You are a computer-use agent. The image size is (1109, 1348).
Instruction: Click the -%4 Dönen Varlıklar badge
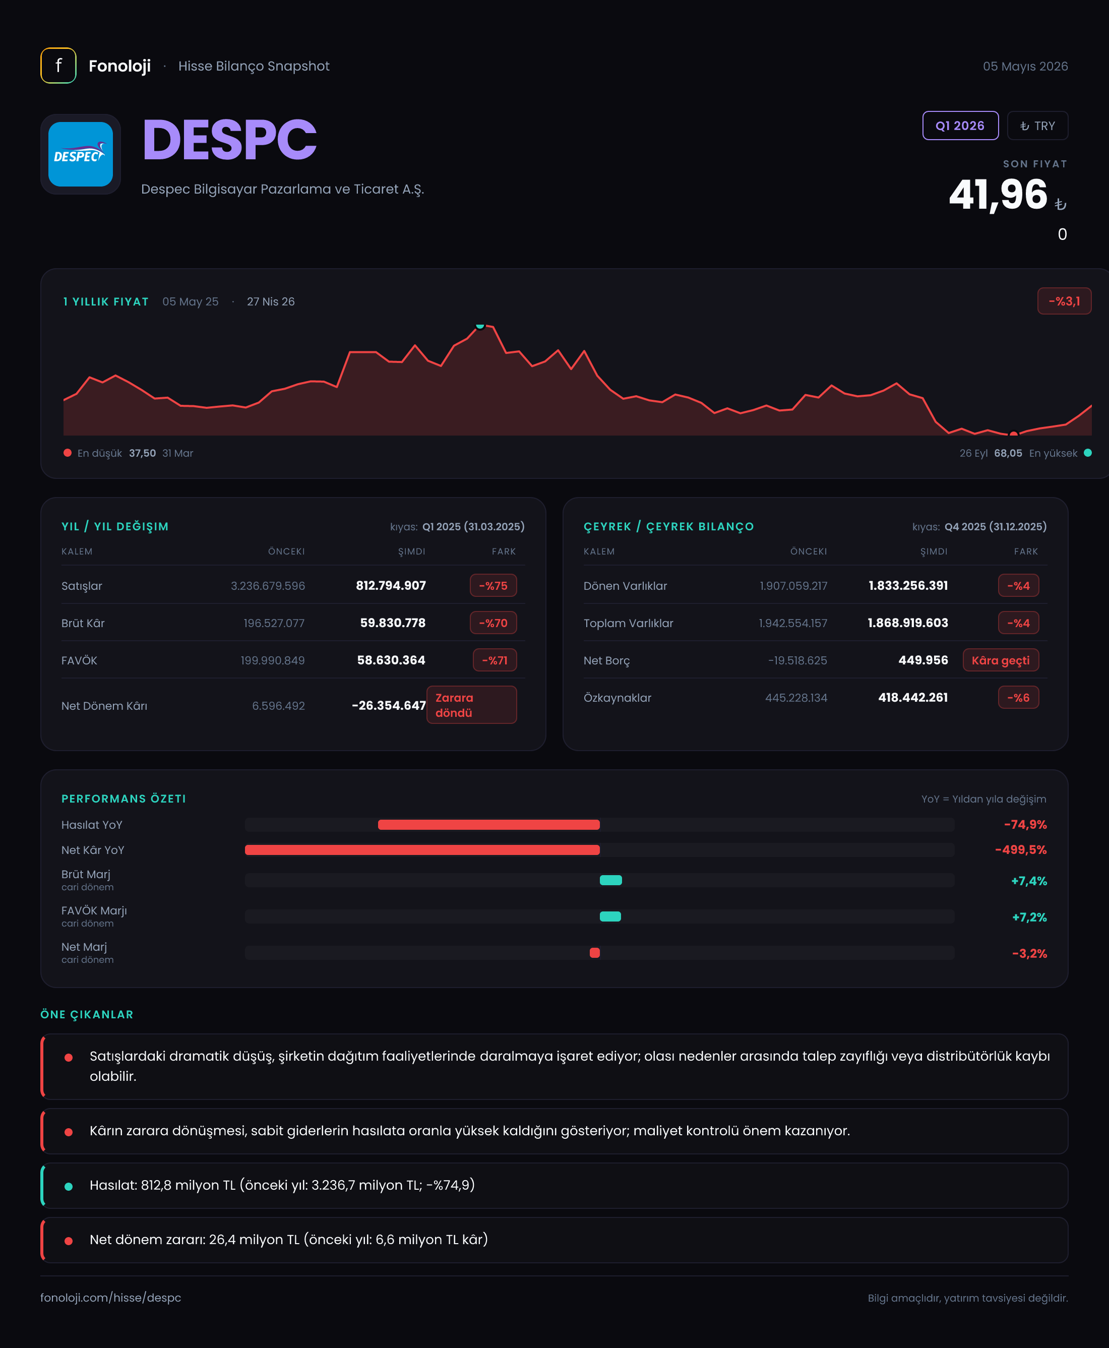coord(1018,586)
